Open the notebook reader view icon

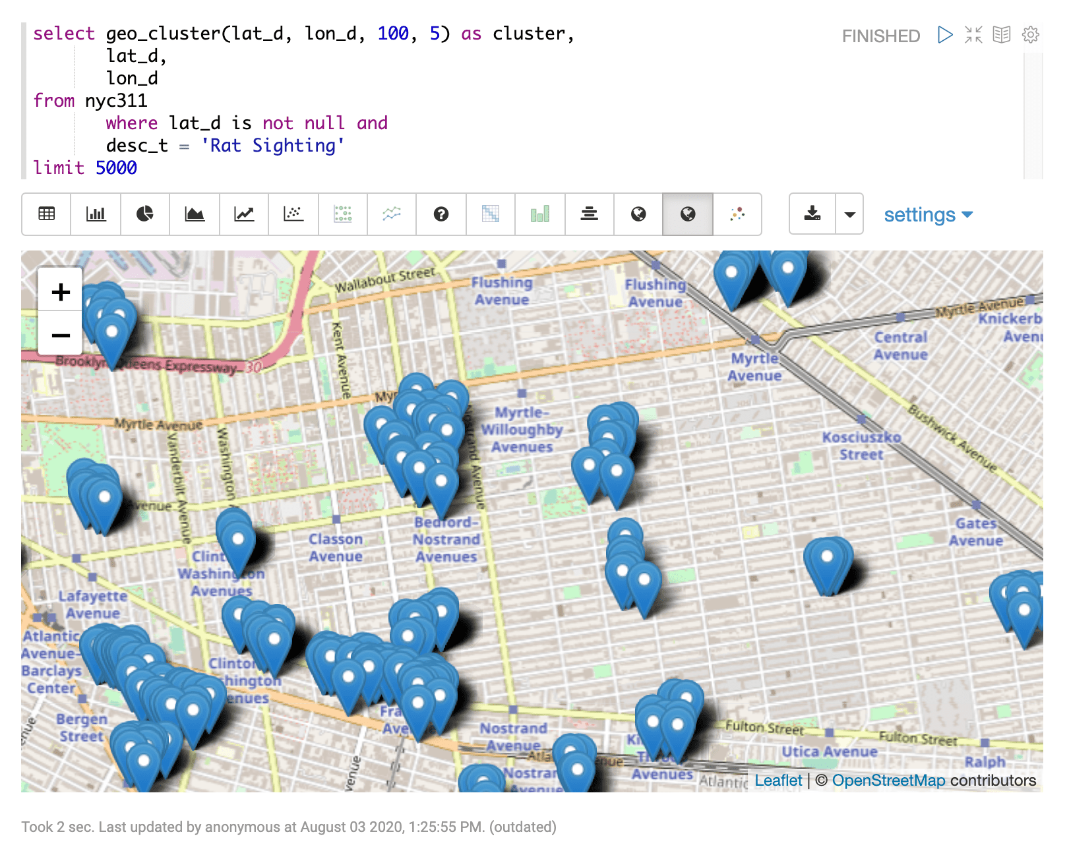click(1001, 36)
